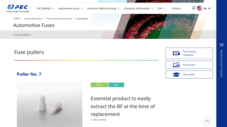This screenshot has width=227, height=127.
Task: Expand the Automotive Fuses nav menu
Action: tap(71, 8)
